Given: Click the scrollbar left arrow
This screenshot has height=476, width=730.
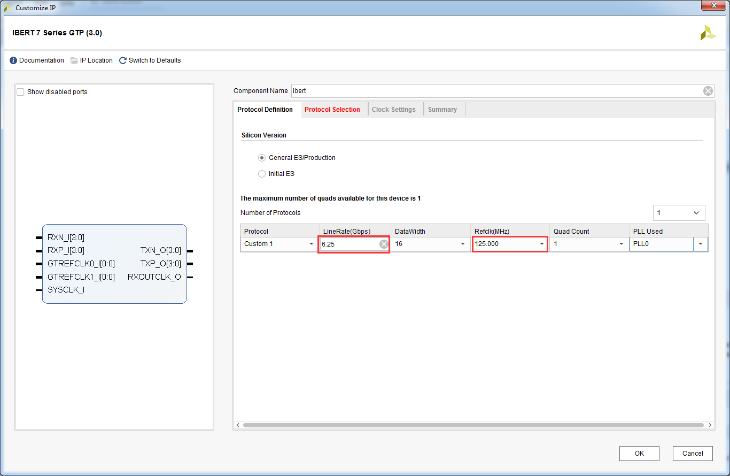Looking at the screenshot, I should pyautogui.click(x=237, y=425).
